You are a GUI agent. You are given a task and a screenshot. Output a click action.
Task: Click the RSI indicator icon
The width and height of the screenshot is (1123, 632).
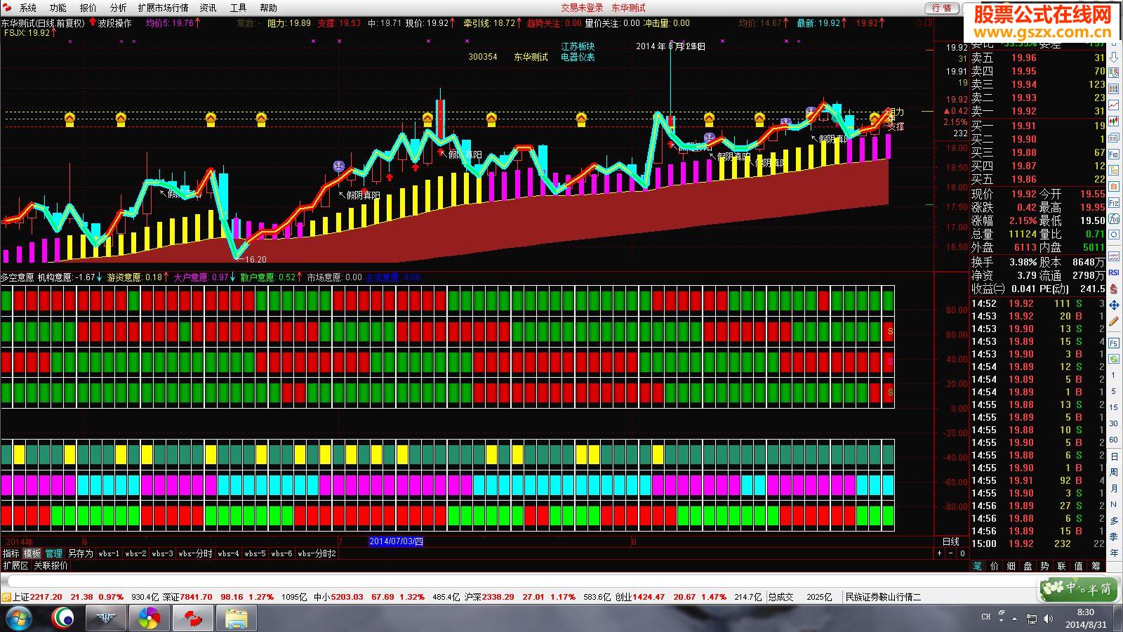pos(1114,272)
